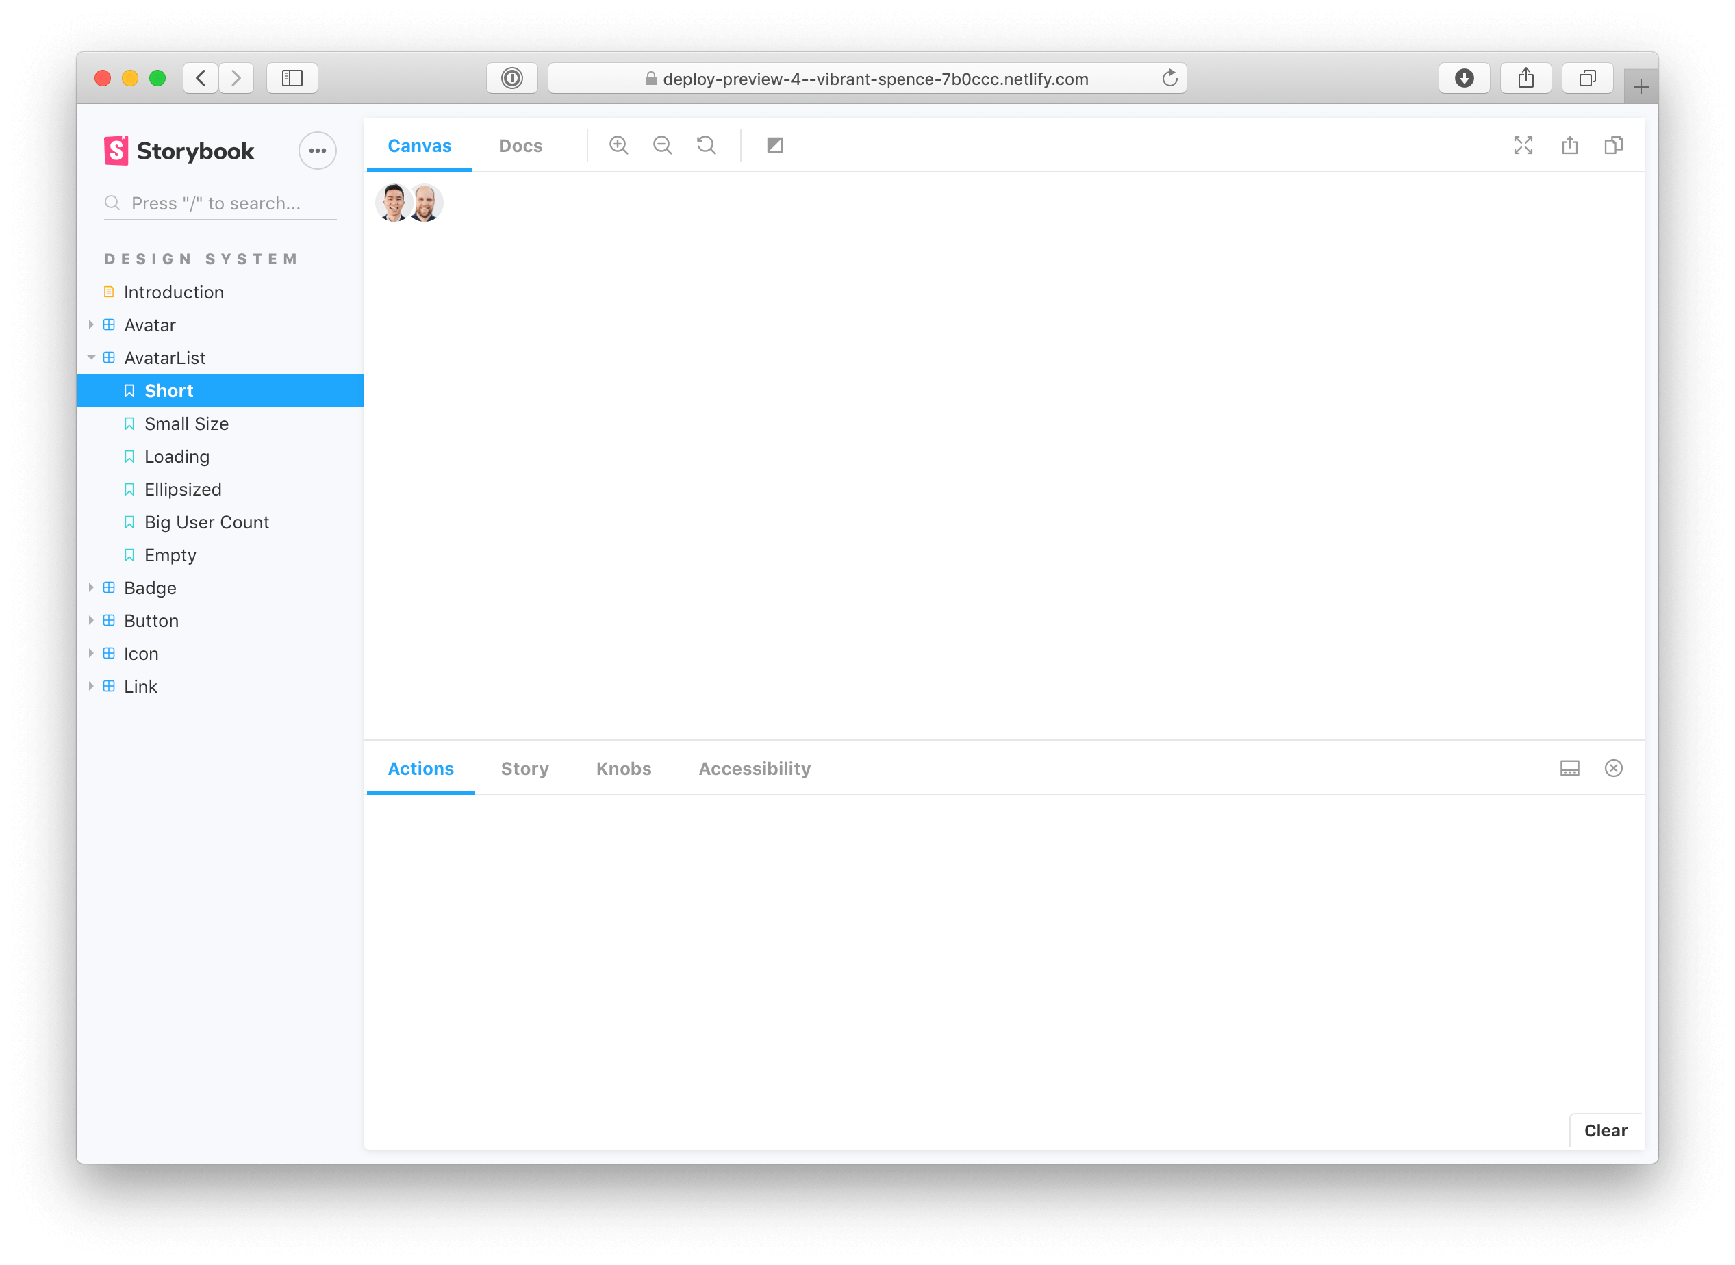
Task: Click the Storybook ellipsis menu icon
Action: point(318,151)
